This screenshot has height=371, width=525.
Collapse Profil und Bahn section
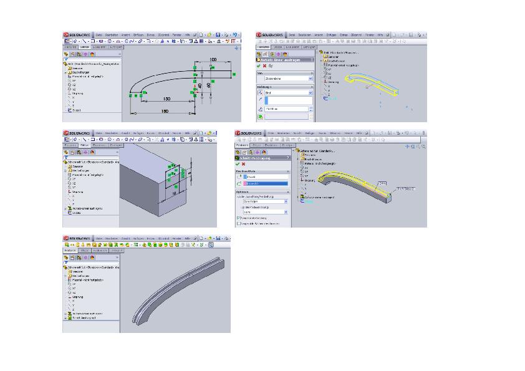click(x=288, y=171)
